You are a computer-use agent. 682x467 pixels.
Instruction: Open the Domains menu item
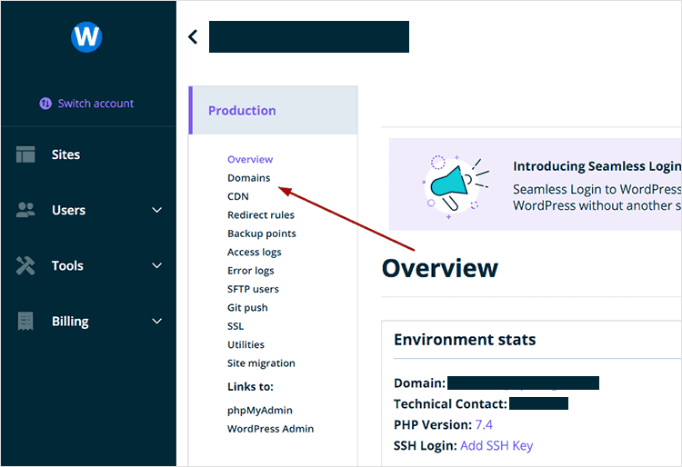(x=248, y=178)
